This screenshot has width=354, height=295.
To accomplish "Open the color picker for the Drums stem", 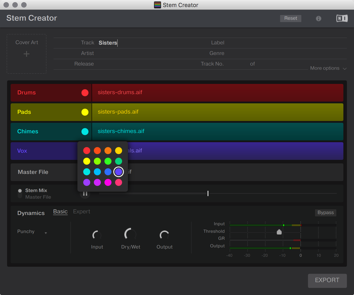I will (x=85, y=92).
